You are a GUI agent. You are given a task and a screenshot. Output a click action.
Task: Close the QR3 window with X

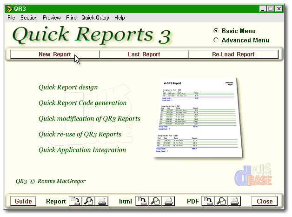pyautogui.click(x=279, y=9)
